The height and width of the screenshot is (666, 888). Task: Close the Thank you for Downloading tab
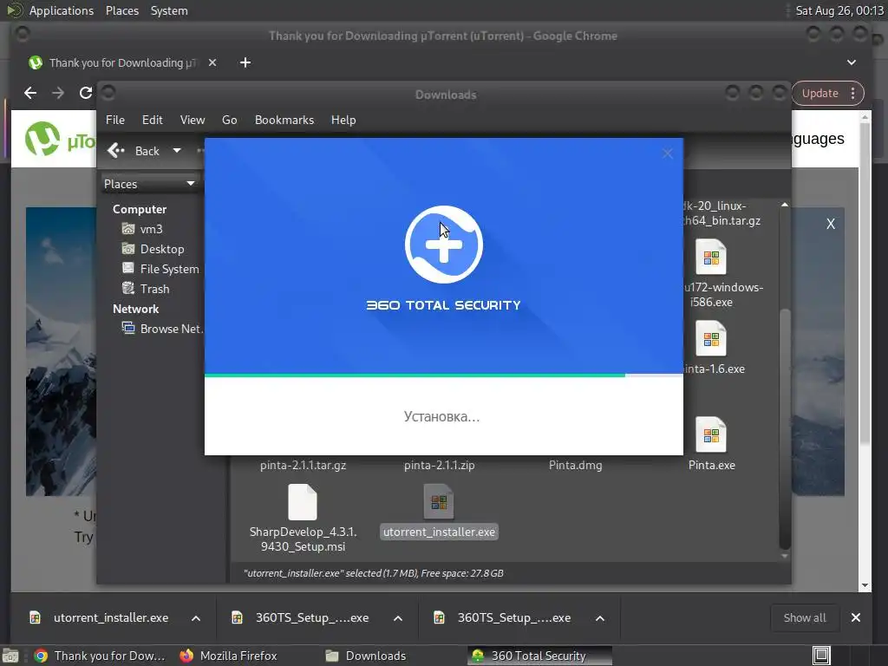click(212, 62)
